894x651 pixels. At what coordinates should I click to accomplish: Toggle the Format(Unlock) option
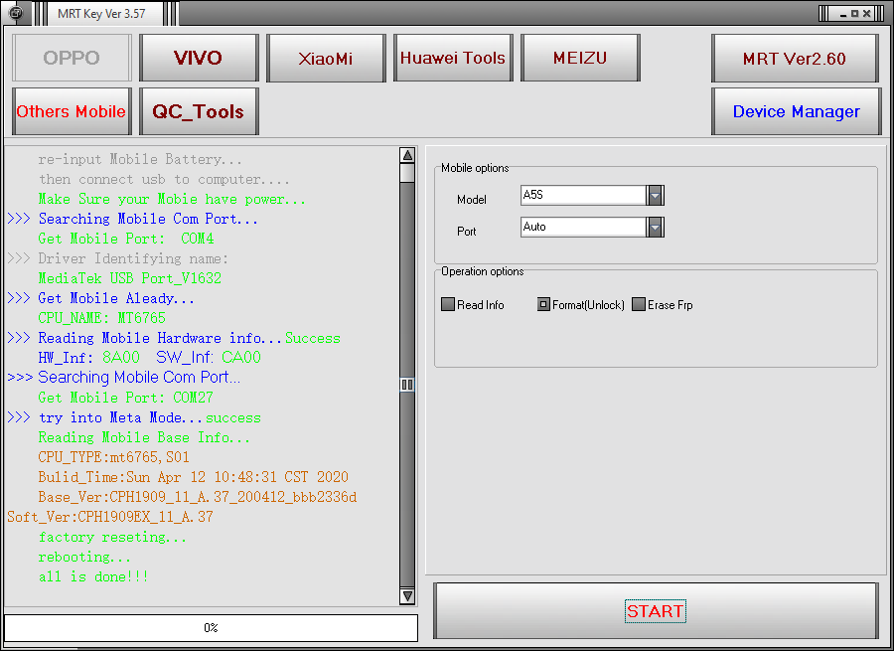click(543, 305)
